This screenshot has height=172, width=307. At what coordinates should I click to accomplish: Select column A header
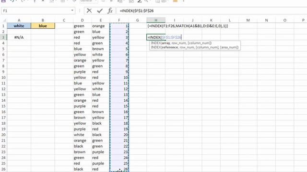(x=19, y=20)
